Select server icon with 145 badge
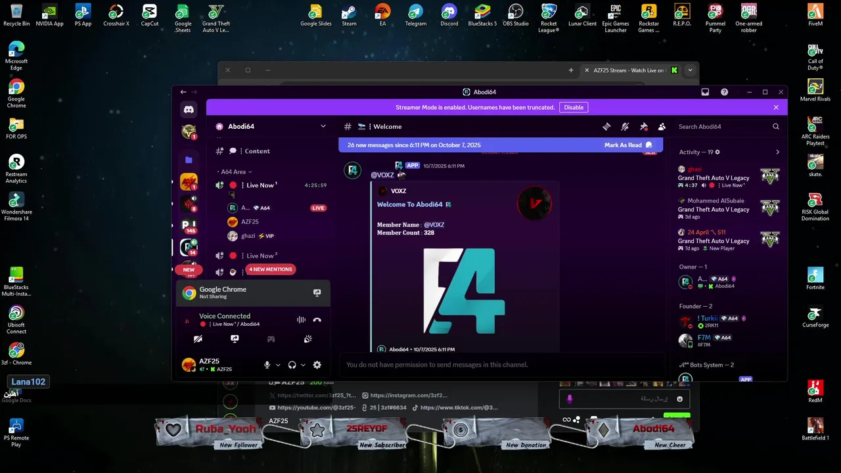The width and height of the screenshot is (841, 473). 189,225
